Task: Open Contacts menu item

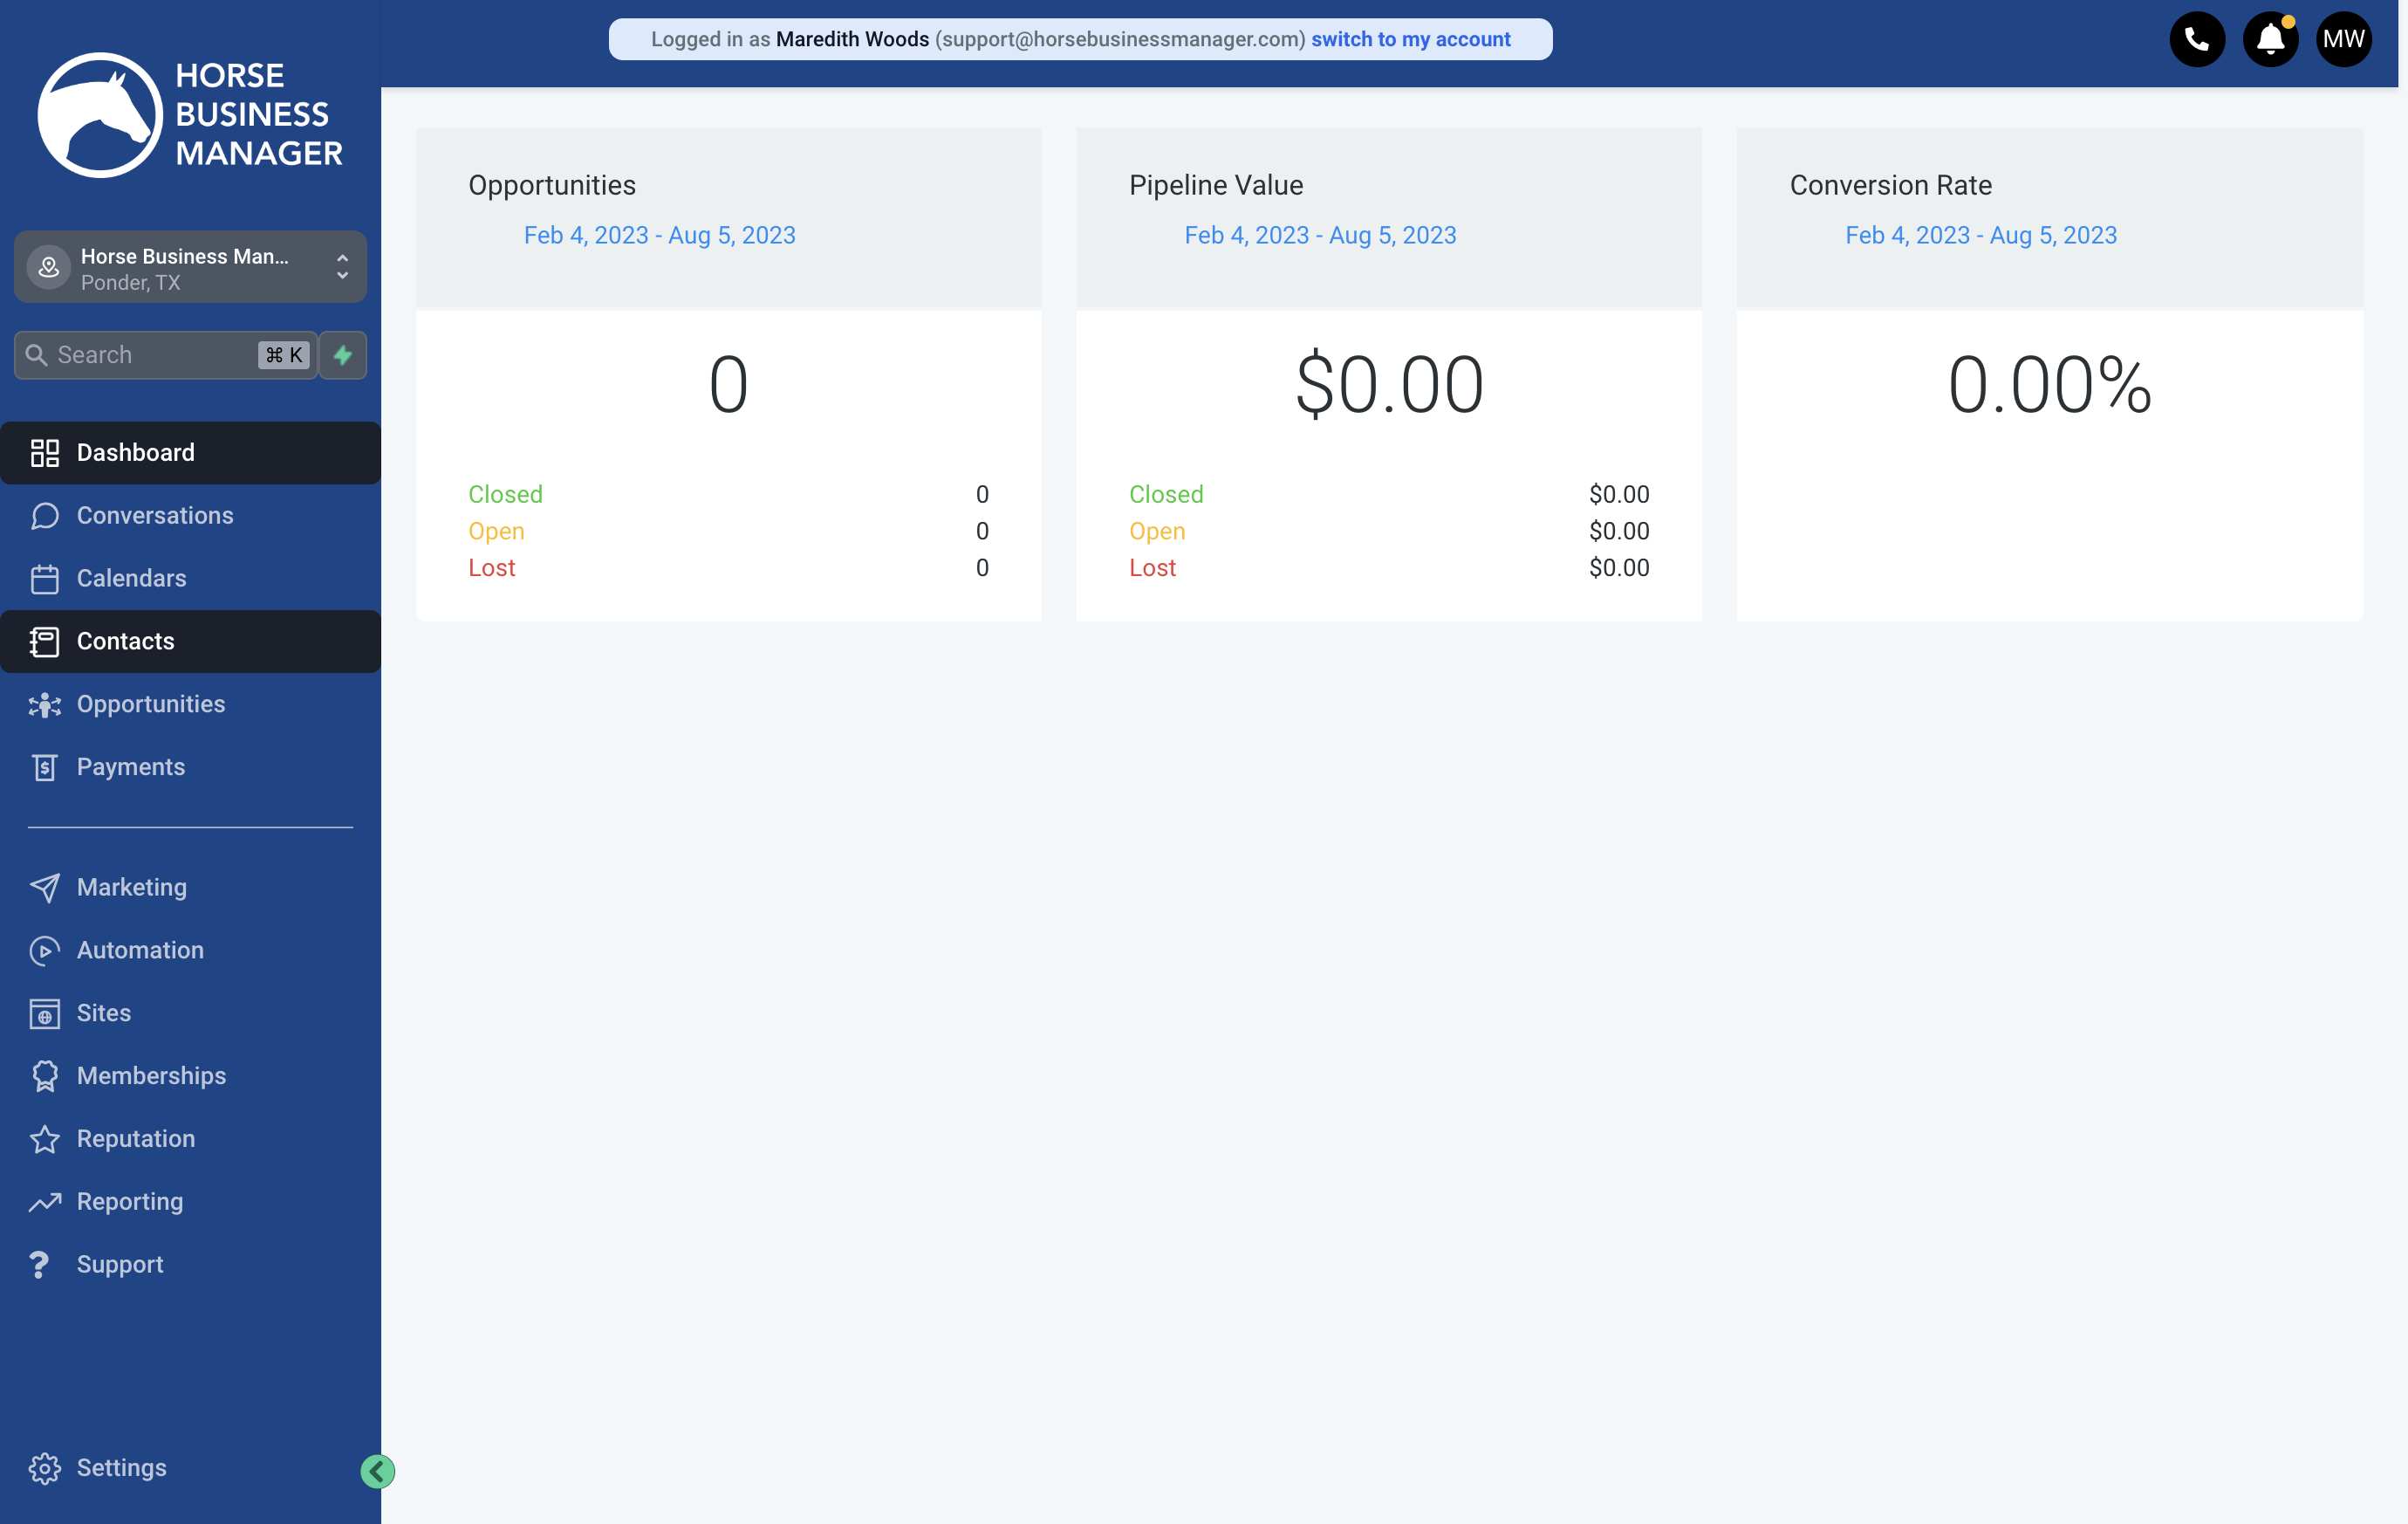Action: 190,642
